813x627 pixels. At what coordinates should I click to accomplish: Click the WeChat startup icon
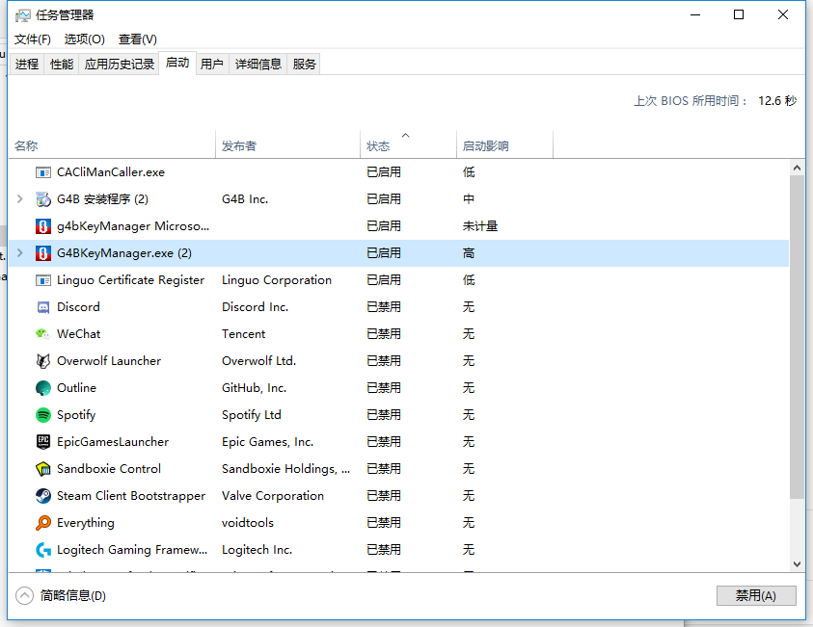point(43,334)
